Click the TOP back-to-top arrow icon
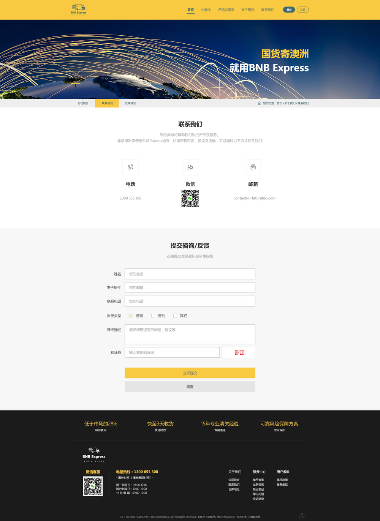Viewport: 380px width, 521px height. click(x=302, y=515)
